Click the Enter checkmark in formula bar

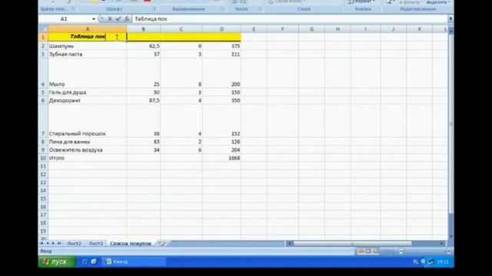point(118,19)
